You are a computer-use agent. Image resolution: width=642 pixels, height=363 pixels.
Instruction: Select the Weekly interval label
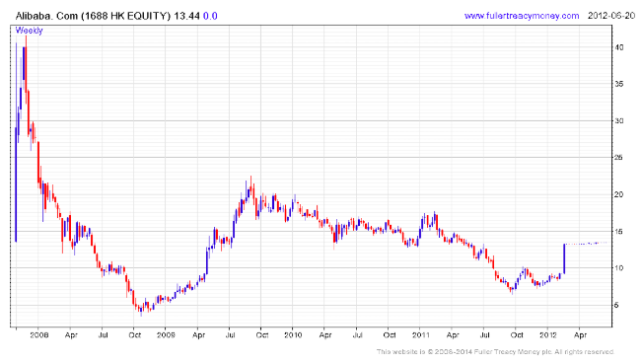pos(29,31)
